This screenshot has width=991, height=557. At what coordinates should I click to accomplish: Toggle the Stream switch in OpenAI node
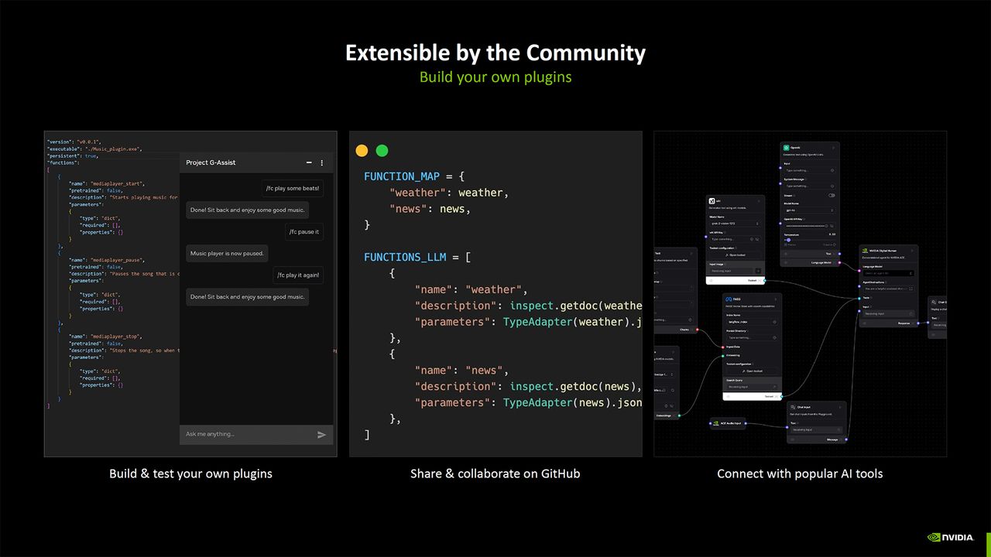[x=832, y=196]
